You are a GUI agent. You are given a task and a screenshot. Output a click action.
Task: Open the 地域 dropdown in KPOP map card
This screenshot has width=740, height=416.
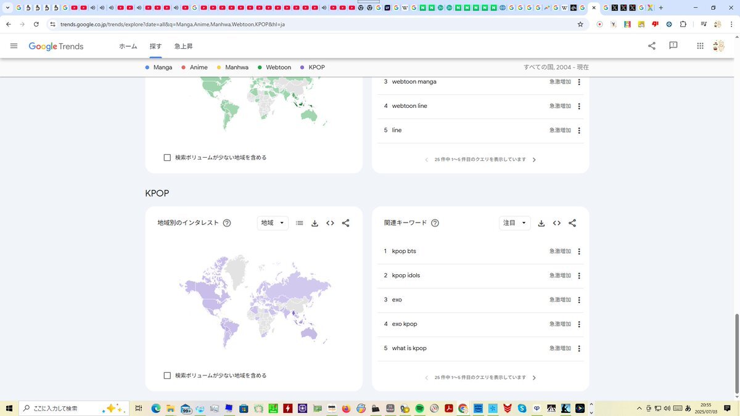tap(273, 223)
